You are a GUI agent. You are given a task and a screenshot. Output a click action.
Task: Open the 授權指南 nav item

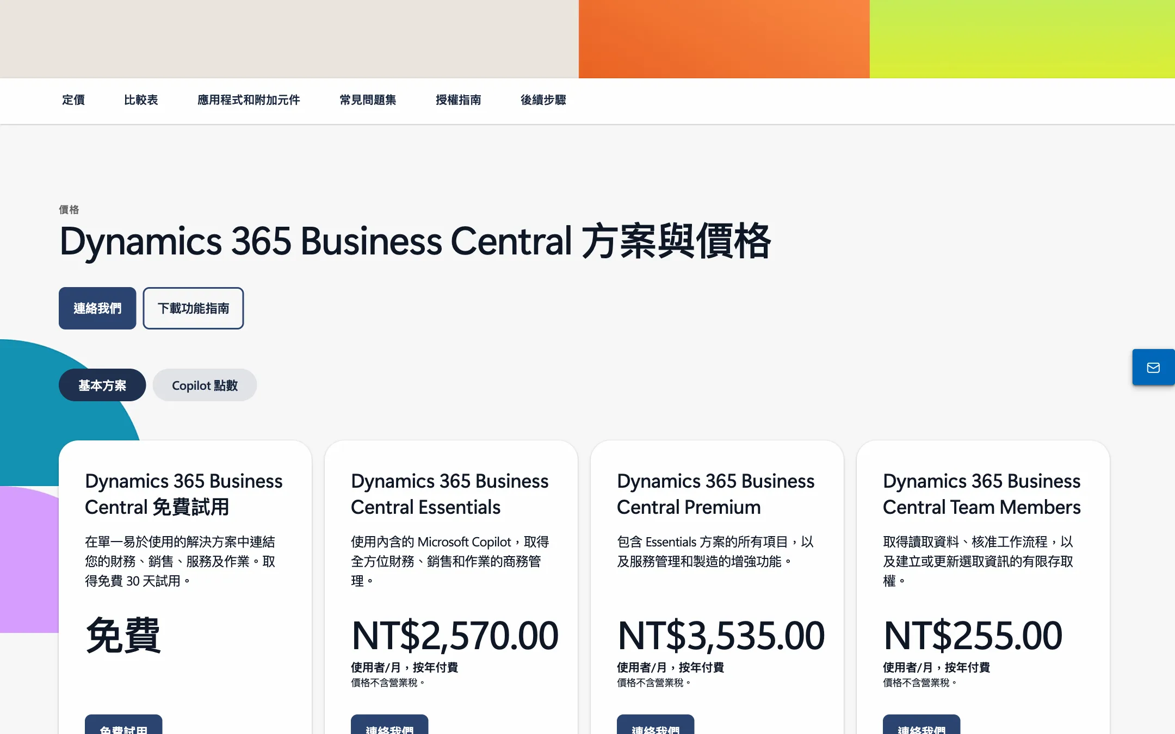click(458, 100)
